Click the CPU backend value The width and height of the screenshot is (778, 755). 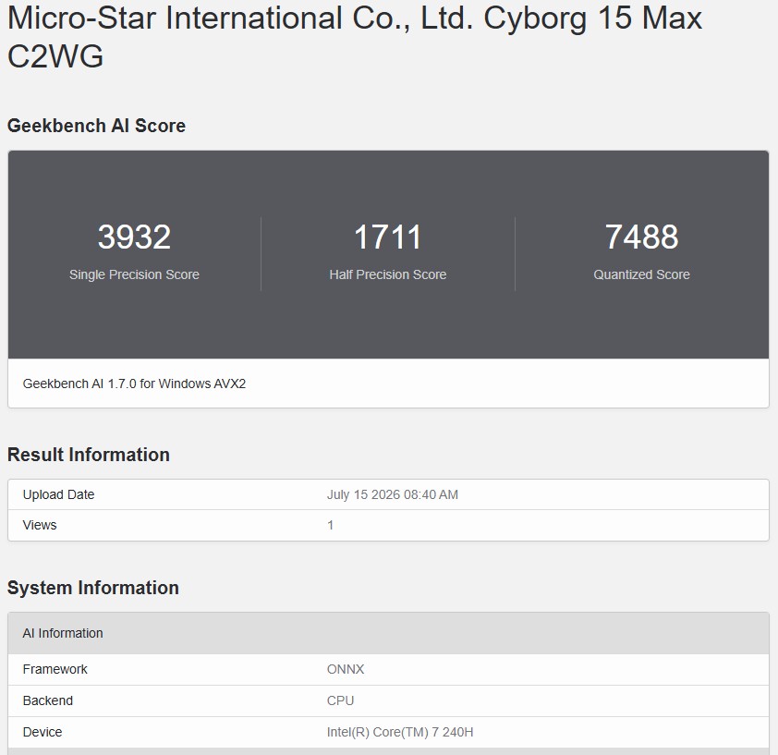[x=340, y=700]
